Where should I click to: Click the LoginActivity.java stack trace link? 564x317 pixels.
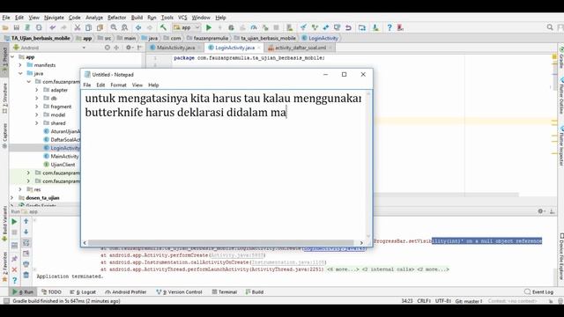(334, 248)
